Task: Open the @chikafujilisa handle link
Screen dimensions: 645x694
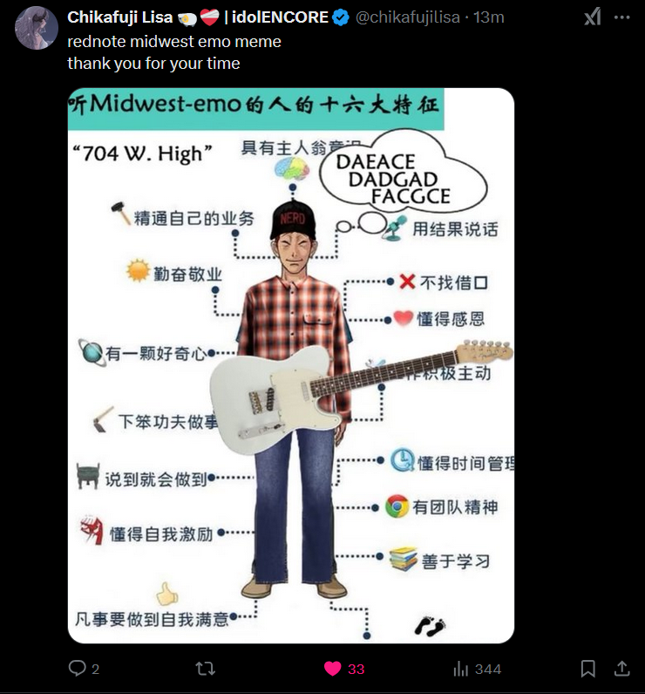Action: pos(407,17)
